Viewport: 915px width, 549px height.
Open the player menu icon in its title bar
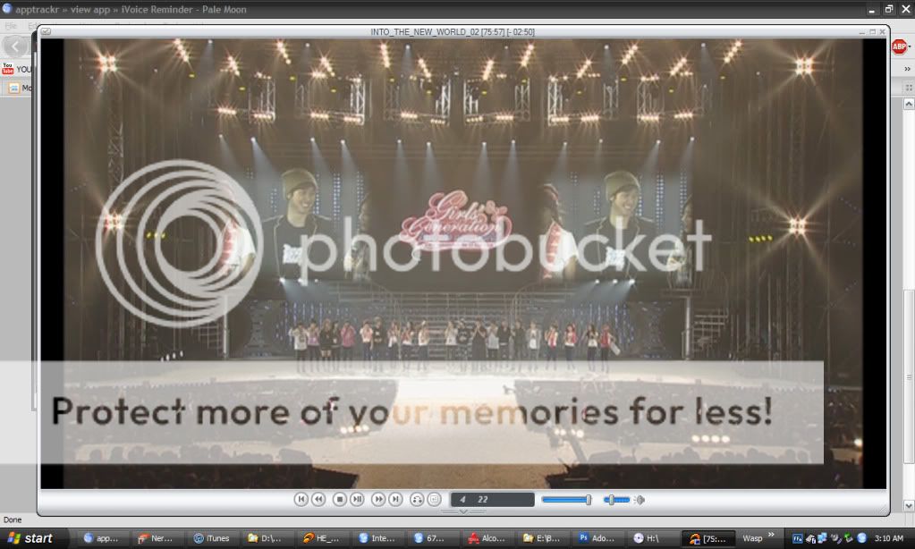point(47,31)
